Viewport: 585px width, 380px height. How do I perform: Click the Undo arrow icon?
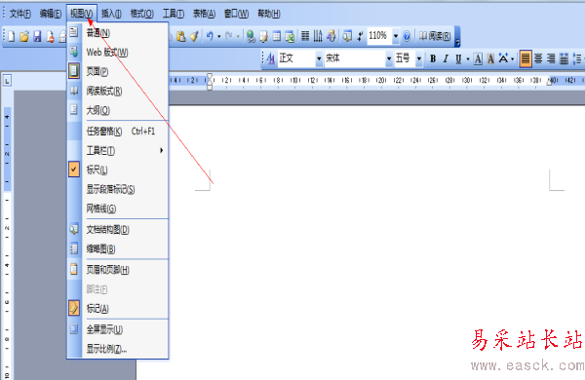pyautogui.click(x=210, y=36)
